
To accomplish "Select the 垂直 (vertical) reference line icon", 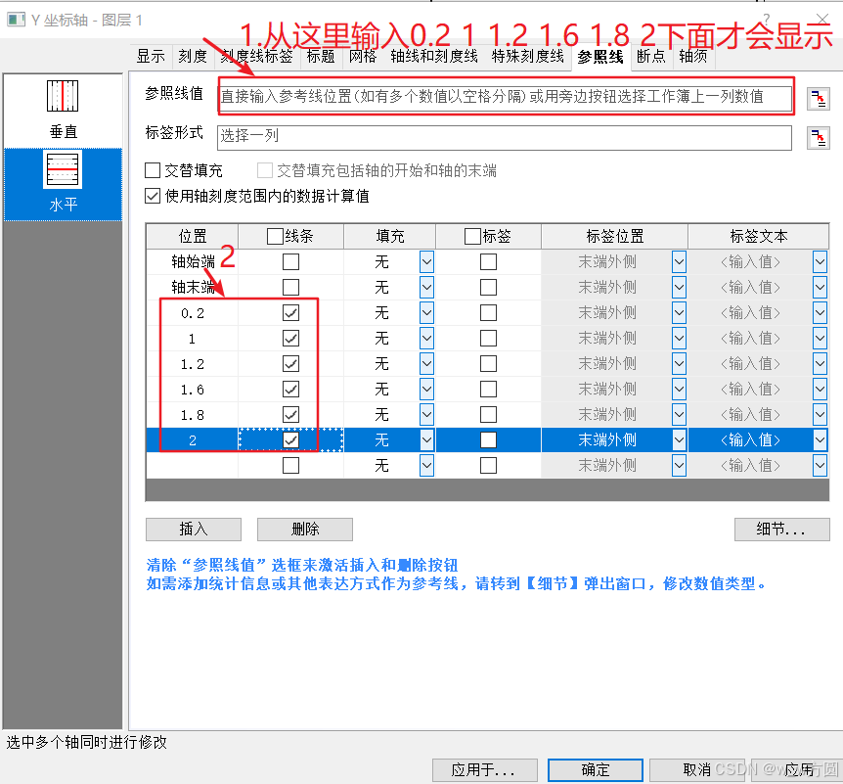I will (63, 96).
